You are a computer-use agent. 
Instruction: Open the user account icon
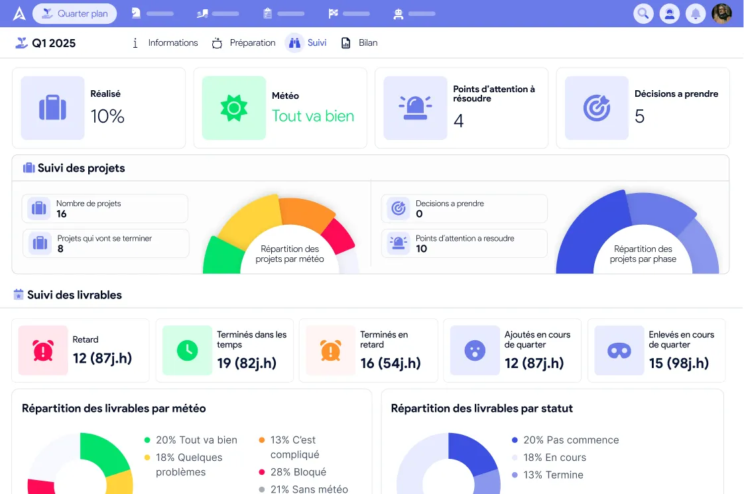[670, 14]
